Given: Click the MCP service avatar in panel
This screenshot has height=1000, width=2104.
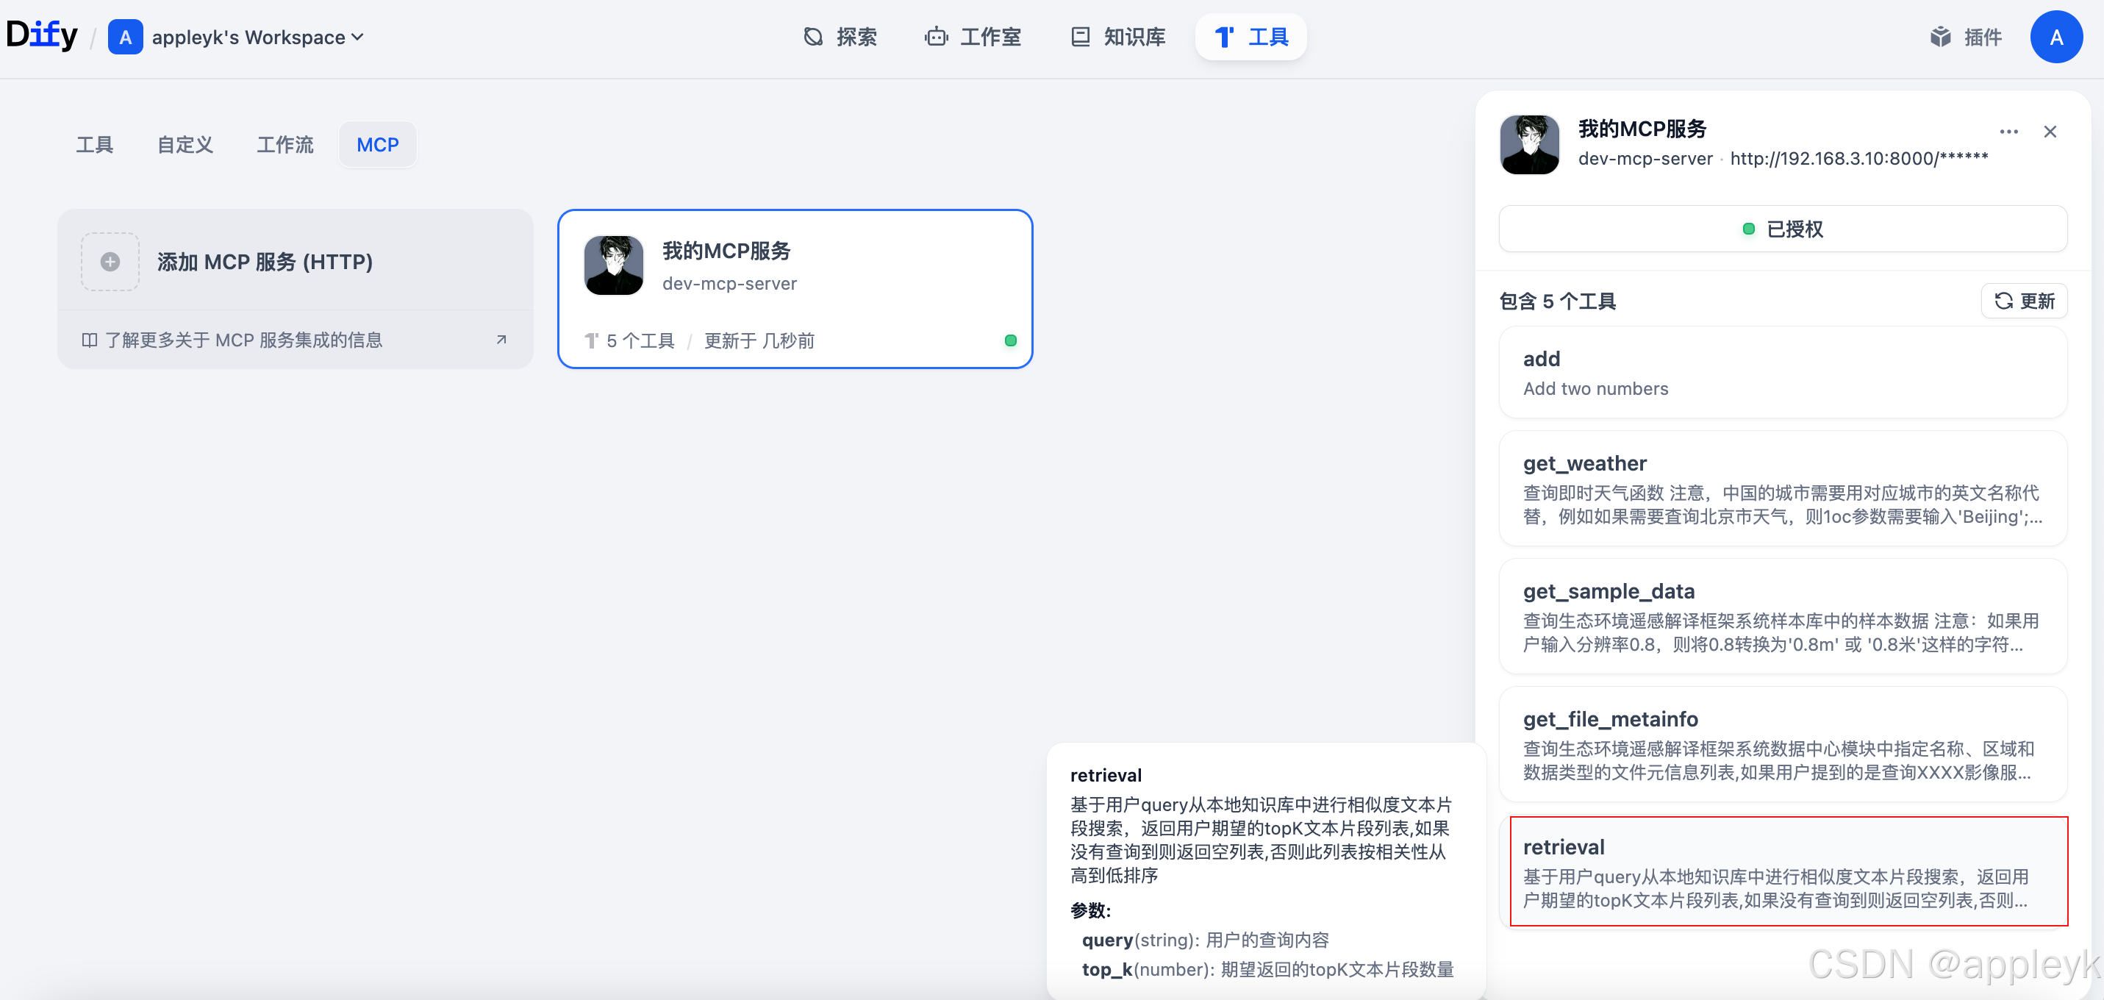Looking at the screenshot, I should tap(1529, 145).
